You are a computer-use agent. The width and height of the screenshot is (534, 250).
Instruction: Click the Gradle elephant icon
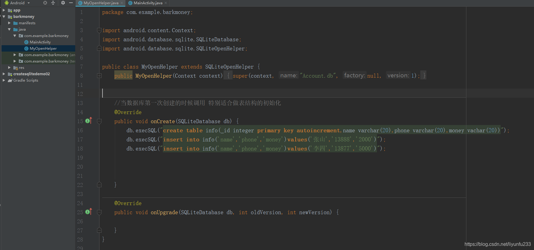(10, 80)
